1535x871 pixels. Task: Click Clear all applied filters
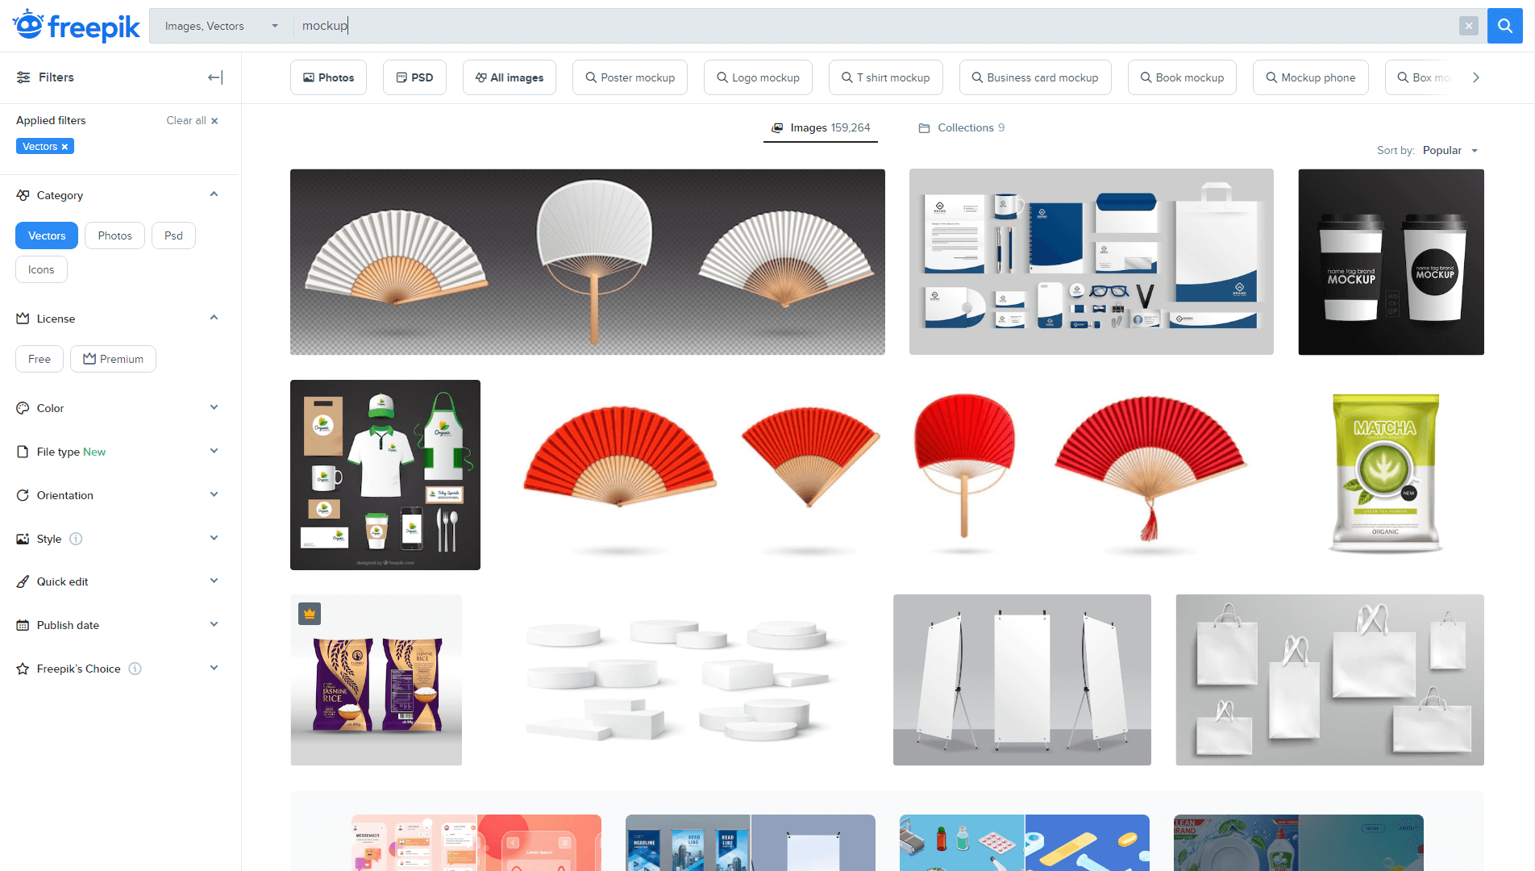coord(192,121)
